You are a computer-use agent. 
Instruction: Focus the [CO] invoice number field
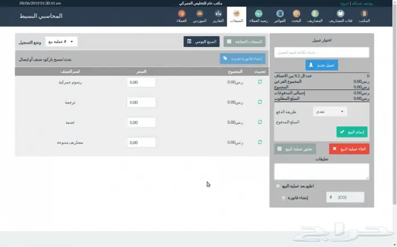(345, 197)
